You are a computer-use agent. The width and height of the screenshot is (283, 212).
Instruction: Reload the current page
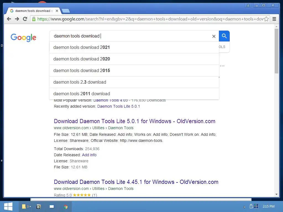(25, 19)
